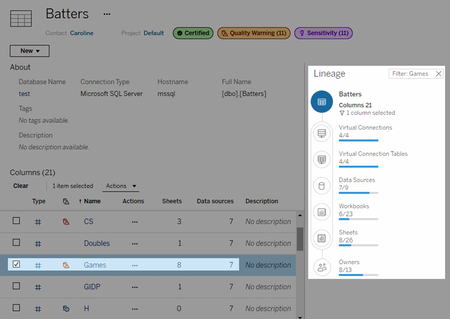The width and height of the screenshot is (450, 319).
Task: Click the number type icon for GIDP
Action: (38, 287)
